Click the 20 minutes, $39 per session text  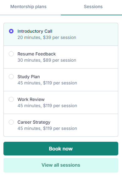coord(47,37)
